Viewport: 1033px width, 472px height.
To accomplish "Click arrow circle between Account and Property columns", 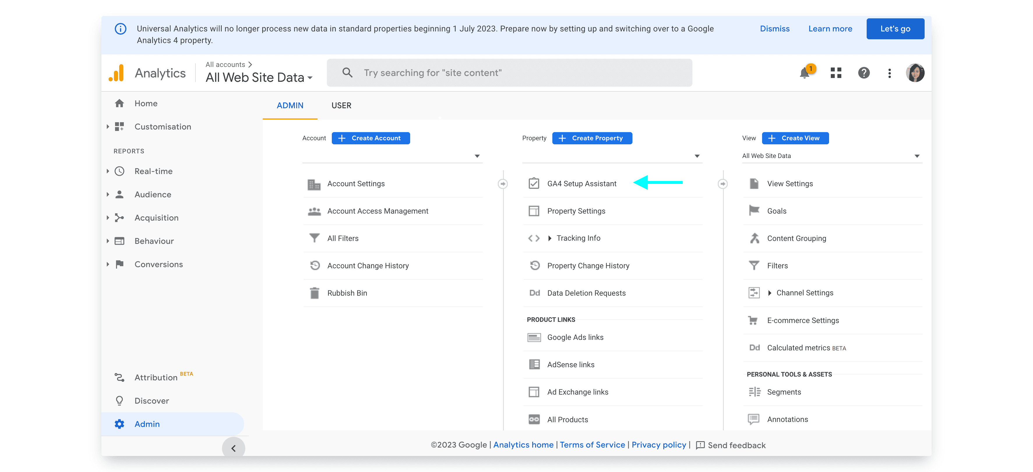I will 503,184.
